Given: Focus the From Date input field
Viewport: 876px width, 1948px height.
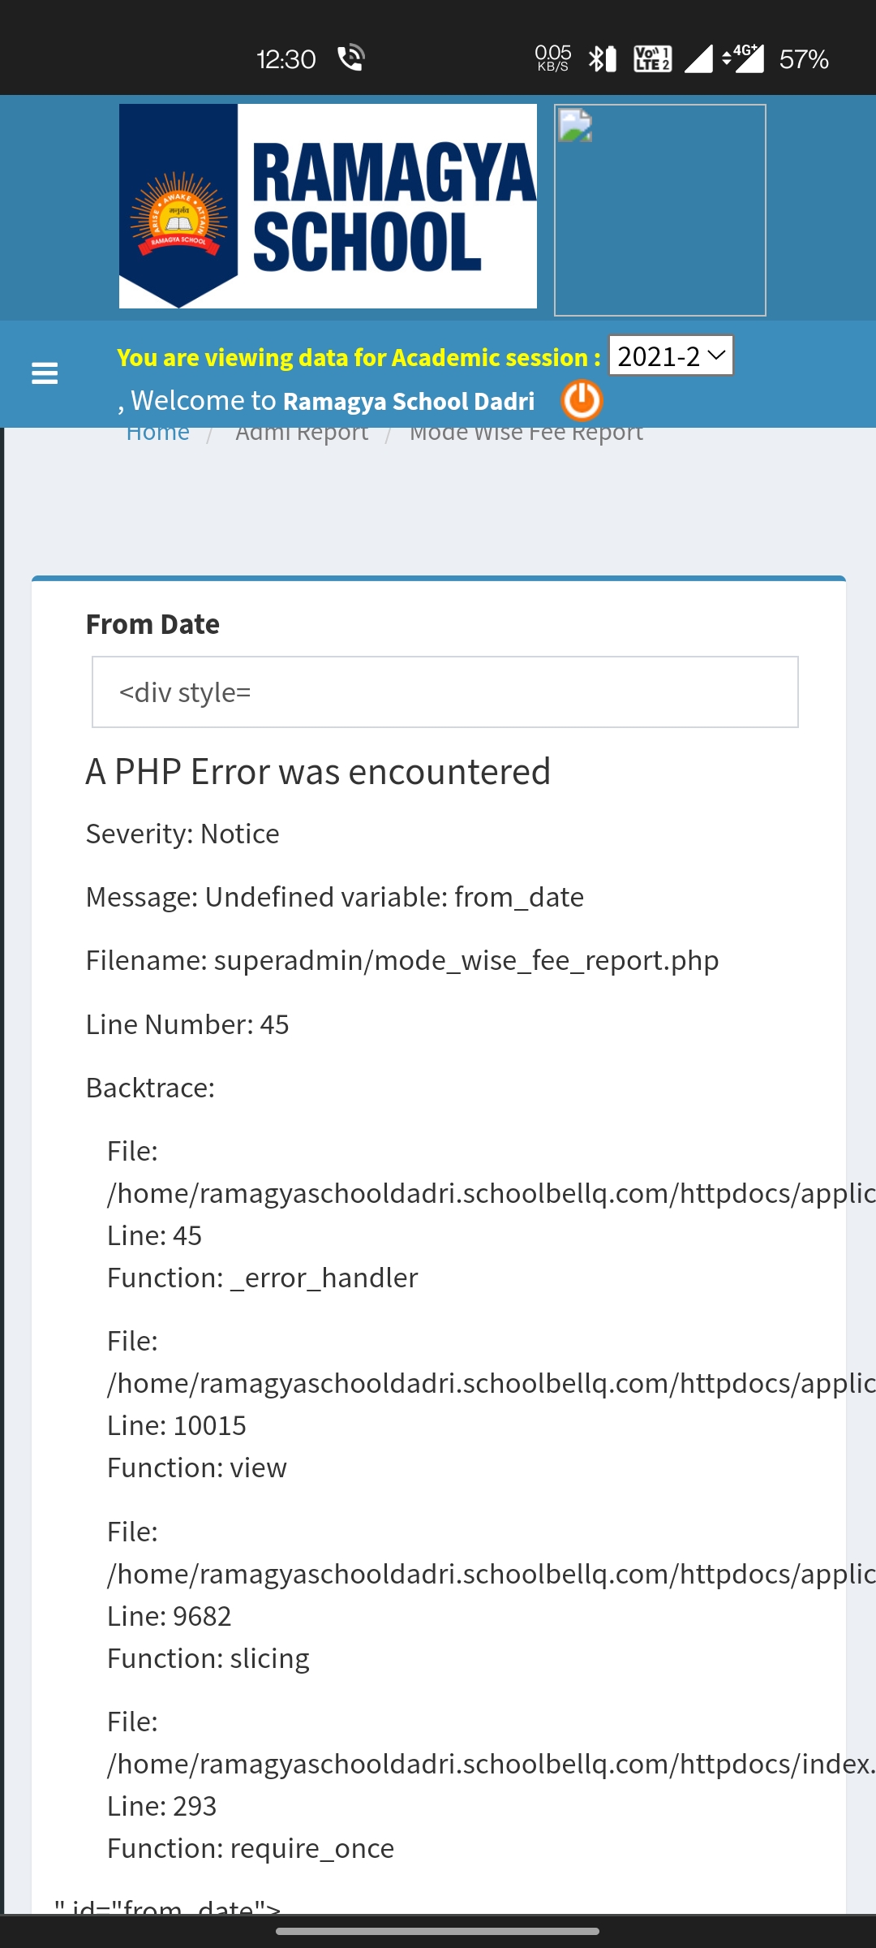Looking at the screenshot, I should [444, 692].
